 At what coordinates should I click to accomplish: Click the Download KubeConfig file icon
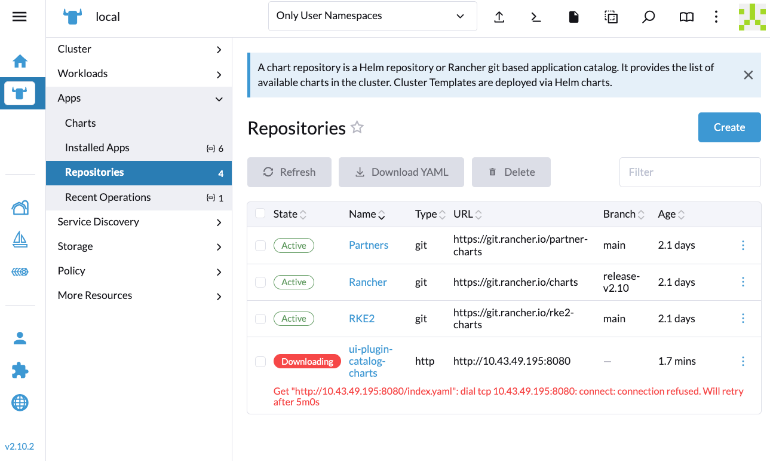pos(573,17)
